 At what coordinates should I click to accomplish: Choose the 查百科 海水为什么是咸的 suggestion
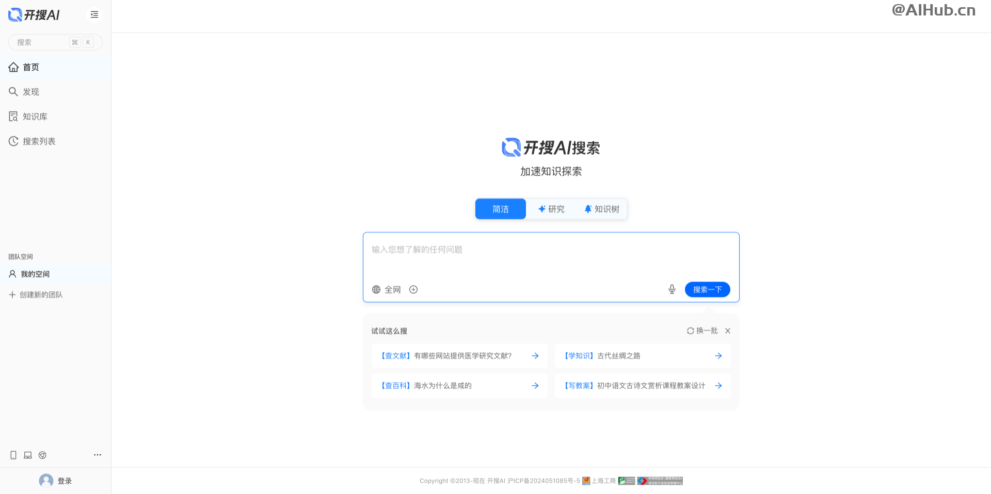point(459,386)
